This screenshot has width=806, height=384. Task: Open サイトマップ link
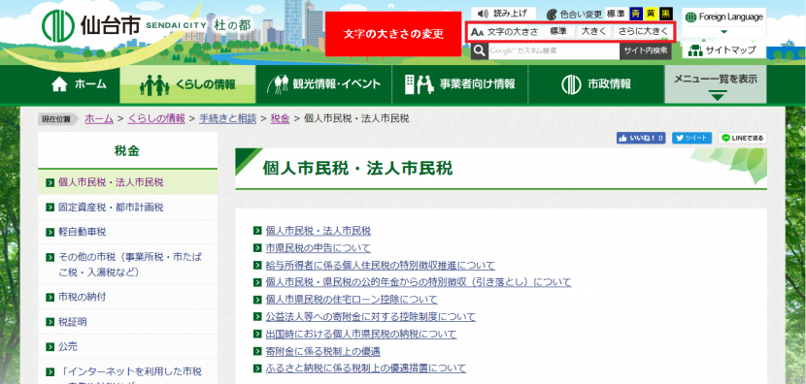tap(723, 50)
